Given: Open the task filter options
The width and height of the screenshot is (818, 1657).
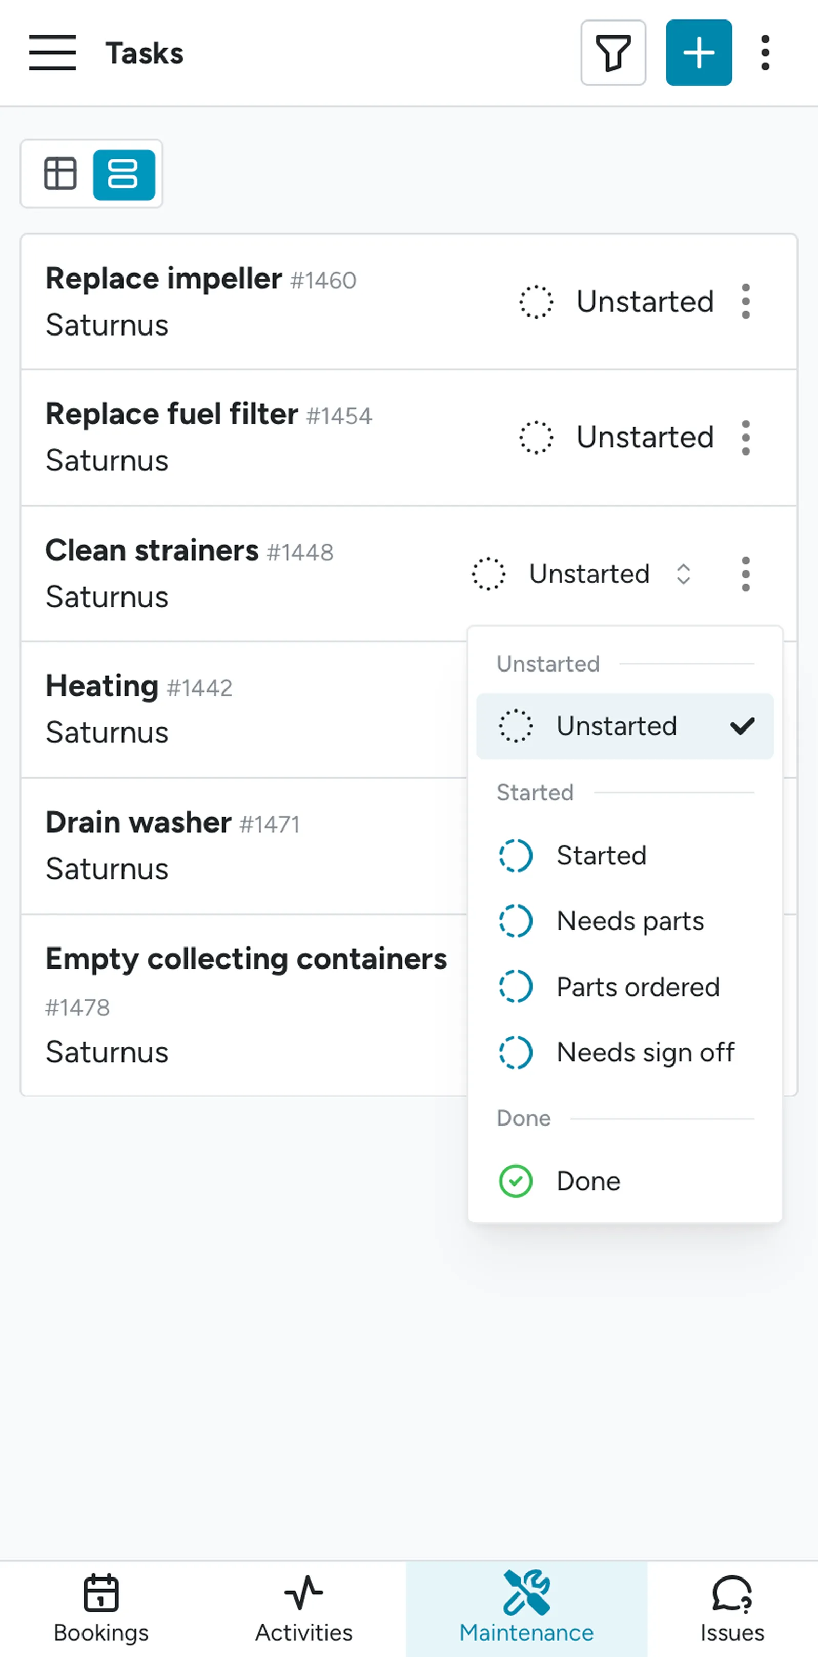Looking at the screenshot, I should point(612,52).
